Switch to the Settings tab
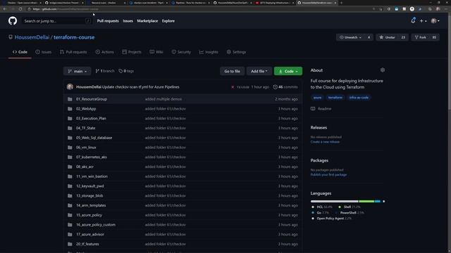 pyautogui.click(x=236, y=52)
